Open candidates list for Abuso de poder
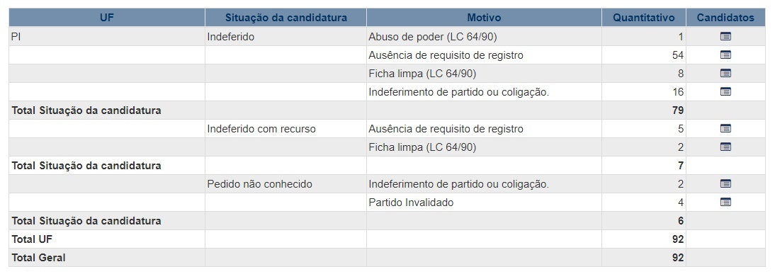Viewport: 775px width, 279px height. coord(725,36)
